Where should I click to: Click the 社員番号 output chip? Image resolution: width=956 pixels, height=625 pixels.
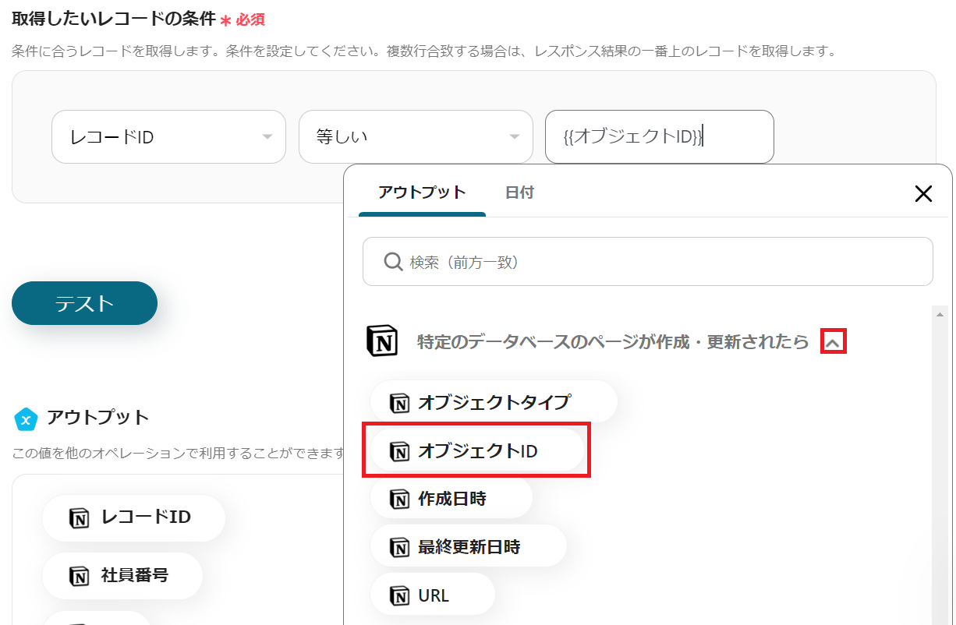pos(122,576)
